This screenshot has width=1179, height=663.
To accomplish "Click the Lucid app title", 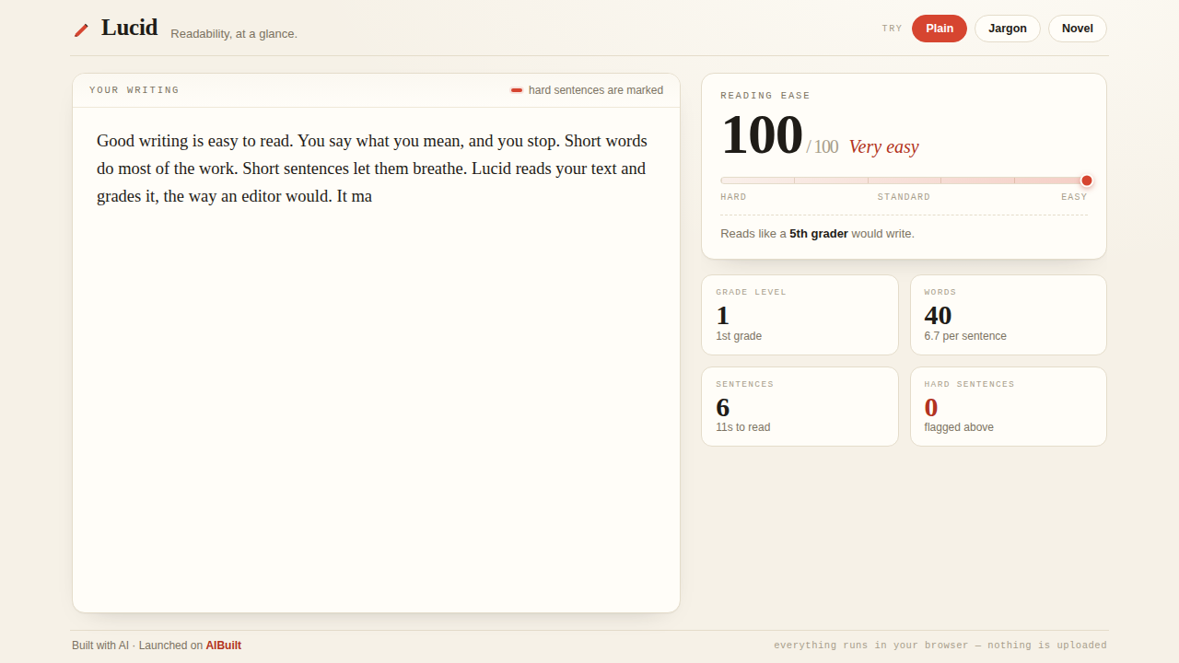I will (x=130, y=28).
